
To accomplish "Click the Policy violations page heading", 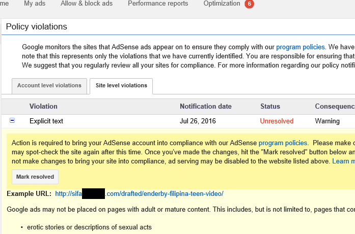I will coord(37,26).
